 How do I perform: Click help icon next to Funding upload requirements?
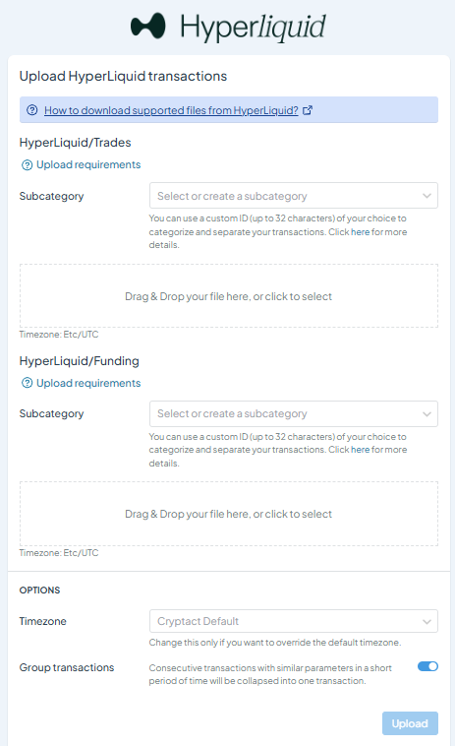point(28,383)
